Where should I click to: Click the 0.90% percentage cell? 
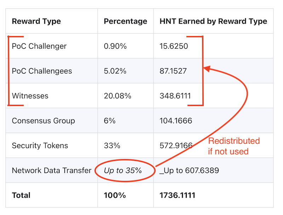coord(115,46)
